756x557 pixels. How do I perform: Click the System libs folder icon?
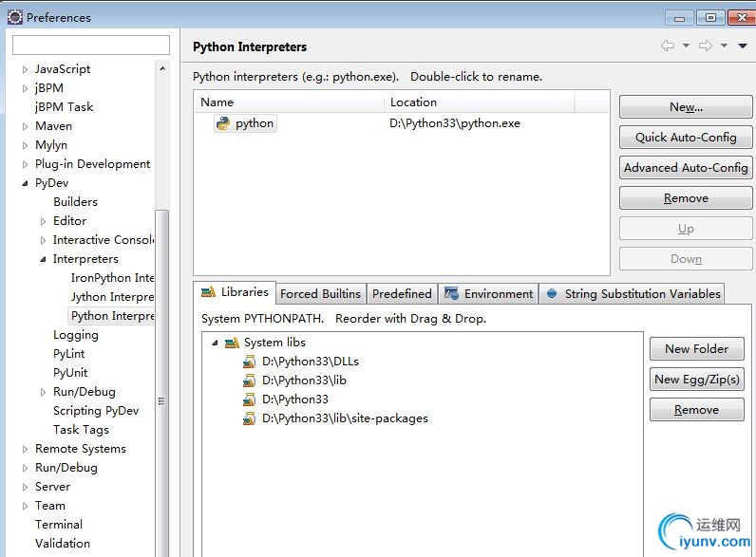click(232, 343)
